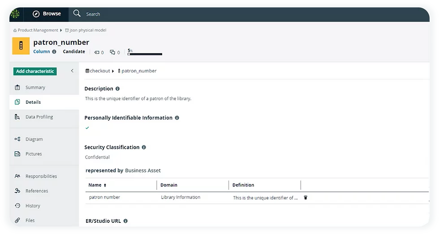Click the Collibra logo icon
Screen dimensions: 439x234
tap(15, 14)
